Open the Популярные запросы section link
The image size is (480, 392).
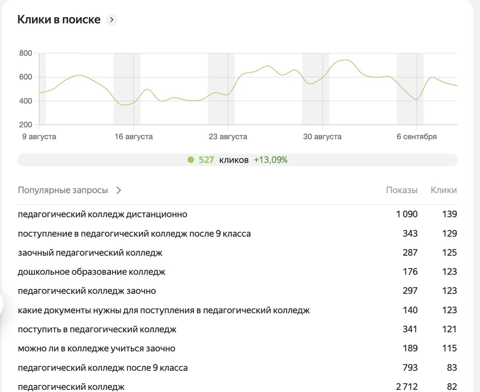pyautogui.click(x=63, y=190)
